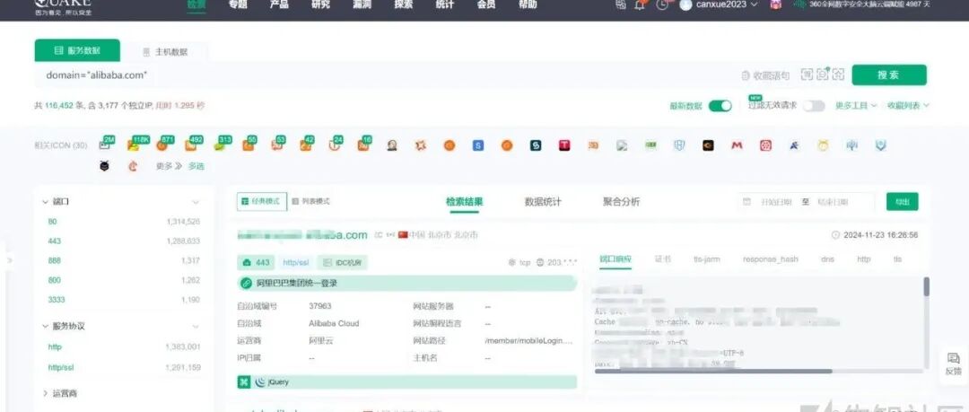Open the 漏洞 menu
This screenshot has height=412, width=969.
pos(362,5)
